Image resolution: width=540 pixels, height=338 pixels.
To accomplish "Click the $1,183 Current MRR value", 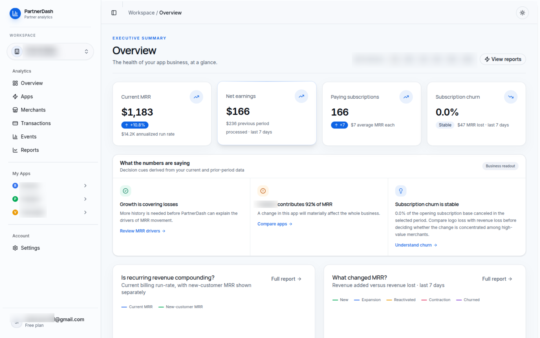I will click(x=137, y=112).
